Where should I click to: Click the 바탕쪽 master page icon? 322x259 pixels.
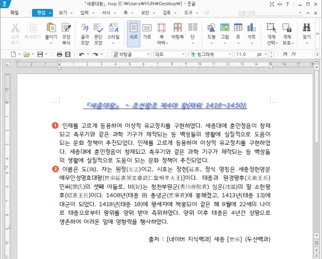click(178, 28)
